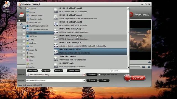Click the Apple TV category icon
This screenshot has width=177, height=99.
coord(28,50)
